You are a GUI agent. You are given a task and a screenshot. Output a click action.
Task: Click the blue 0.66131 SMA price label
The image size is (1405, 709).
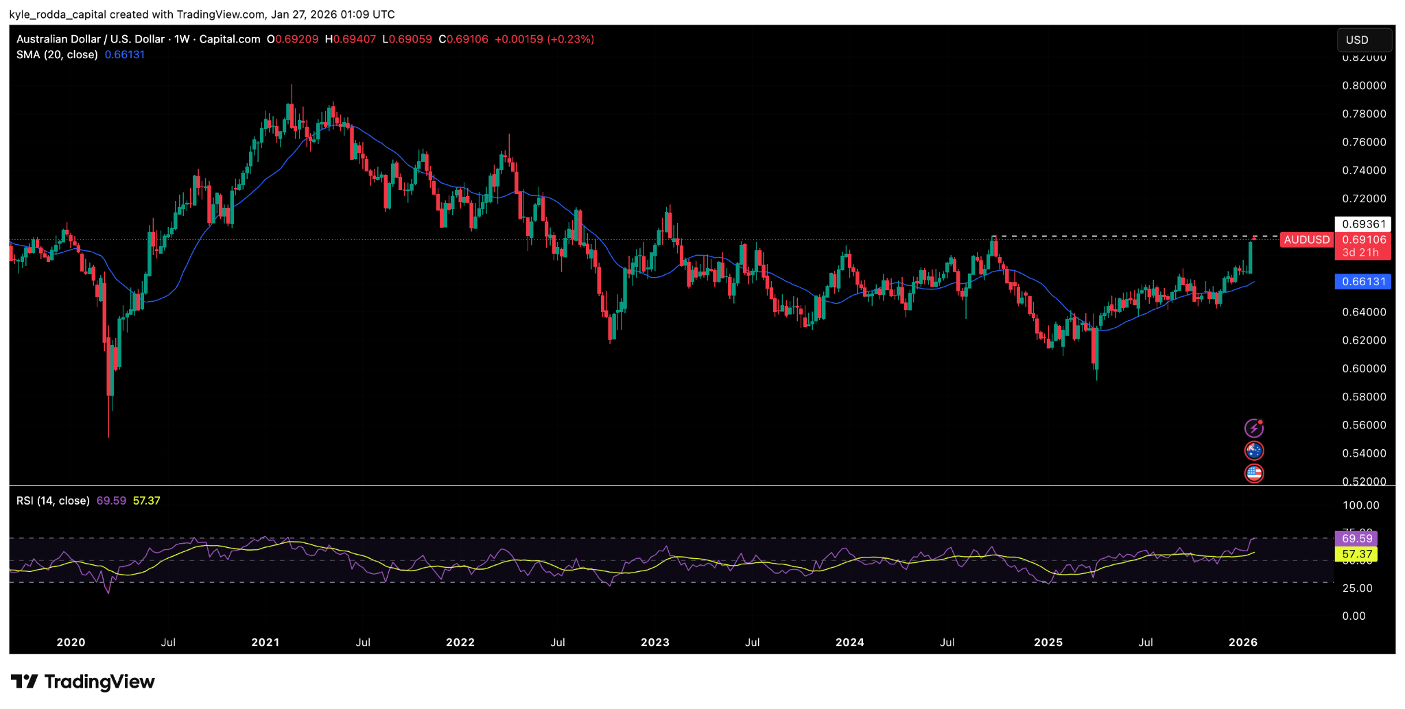pos(1362,282)
